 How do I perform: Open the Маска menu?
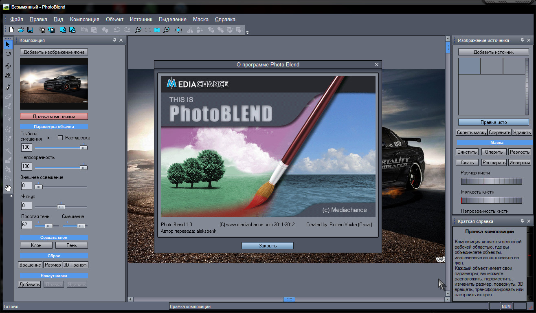click(201, 19)
